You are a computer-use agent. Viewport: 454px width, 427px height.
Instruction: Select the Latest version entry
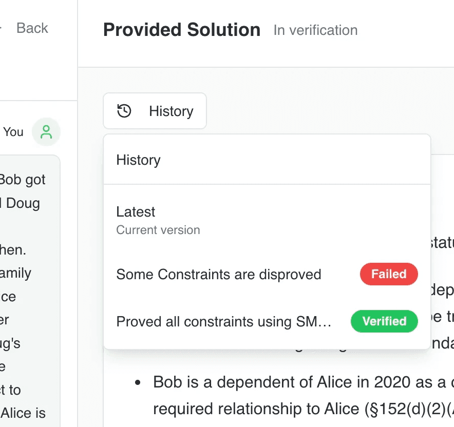(136, 212)
